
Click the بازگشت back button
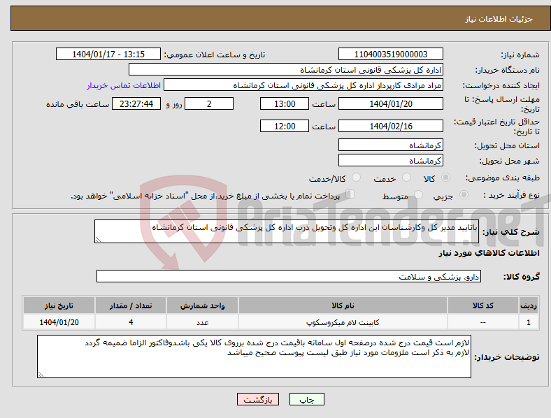click(258, 399)
